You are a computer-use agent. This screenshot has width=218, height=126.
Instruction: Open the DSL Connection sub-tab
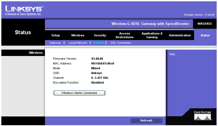[121, 43]
